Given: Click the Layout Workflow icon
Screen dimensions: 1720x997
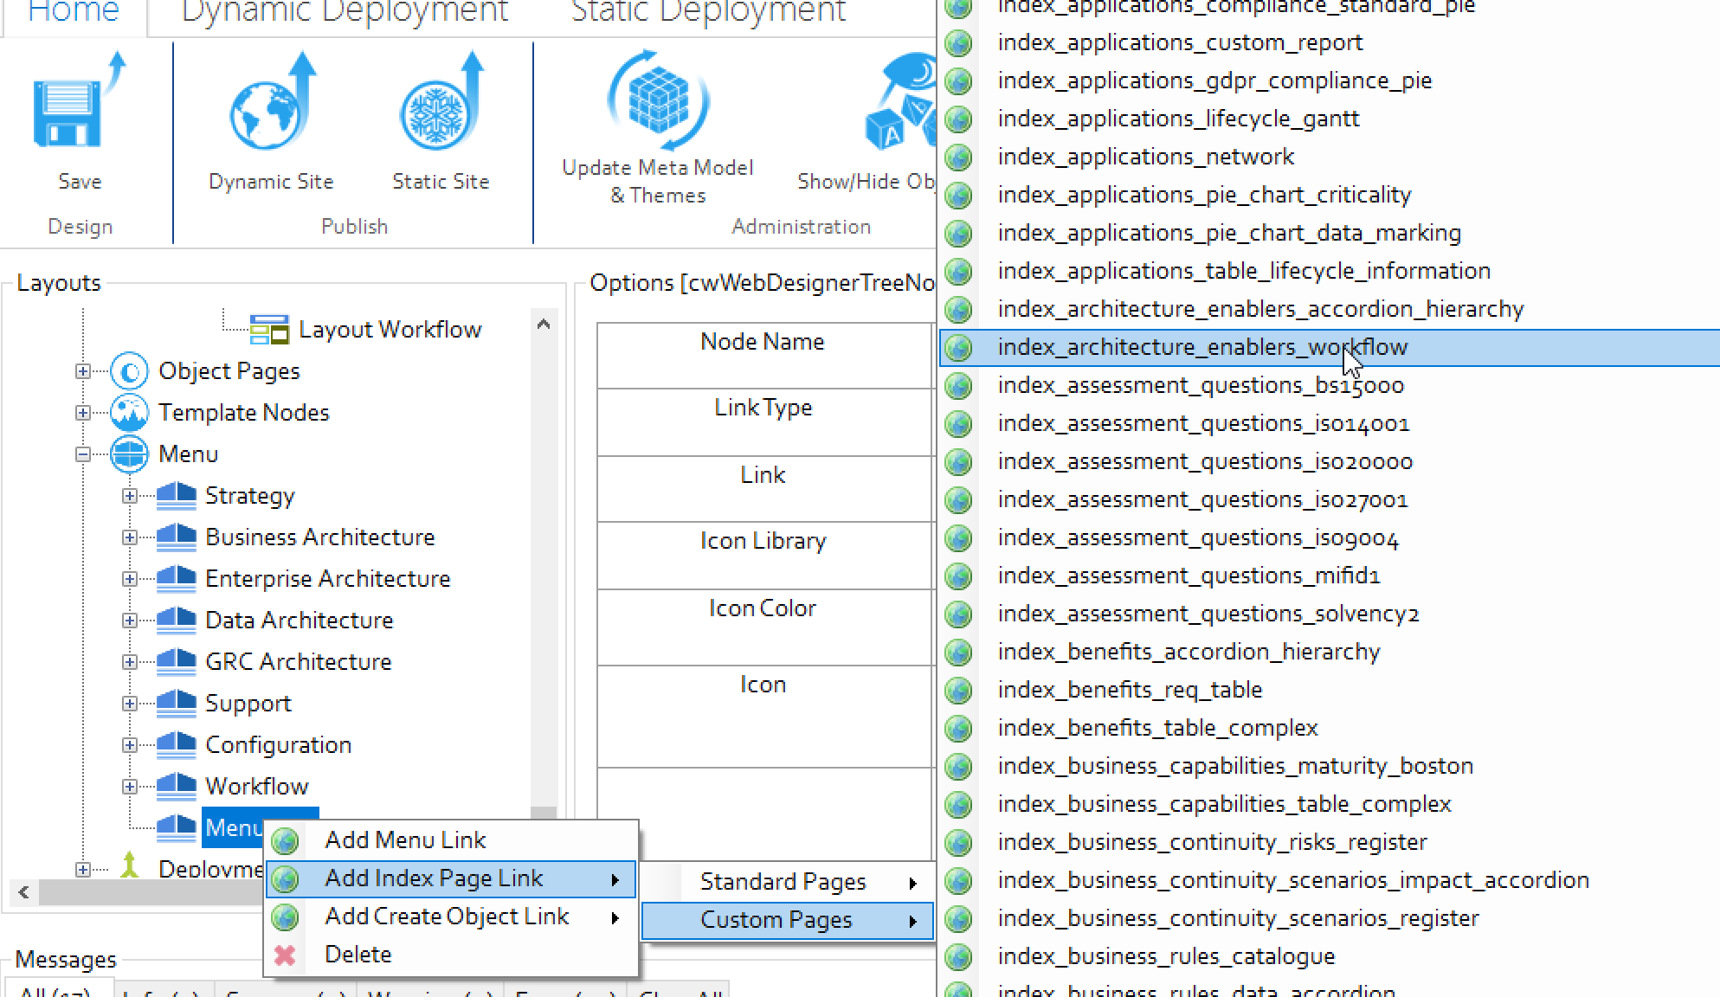Looking at the screenshot, I should (x=269, y=330).
